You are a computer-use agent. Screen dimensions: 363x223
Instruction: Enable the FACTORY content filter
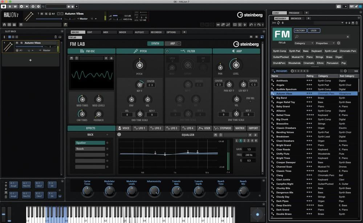pos(300,31)
